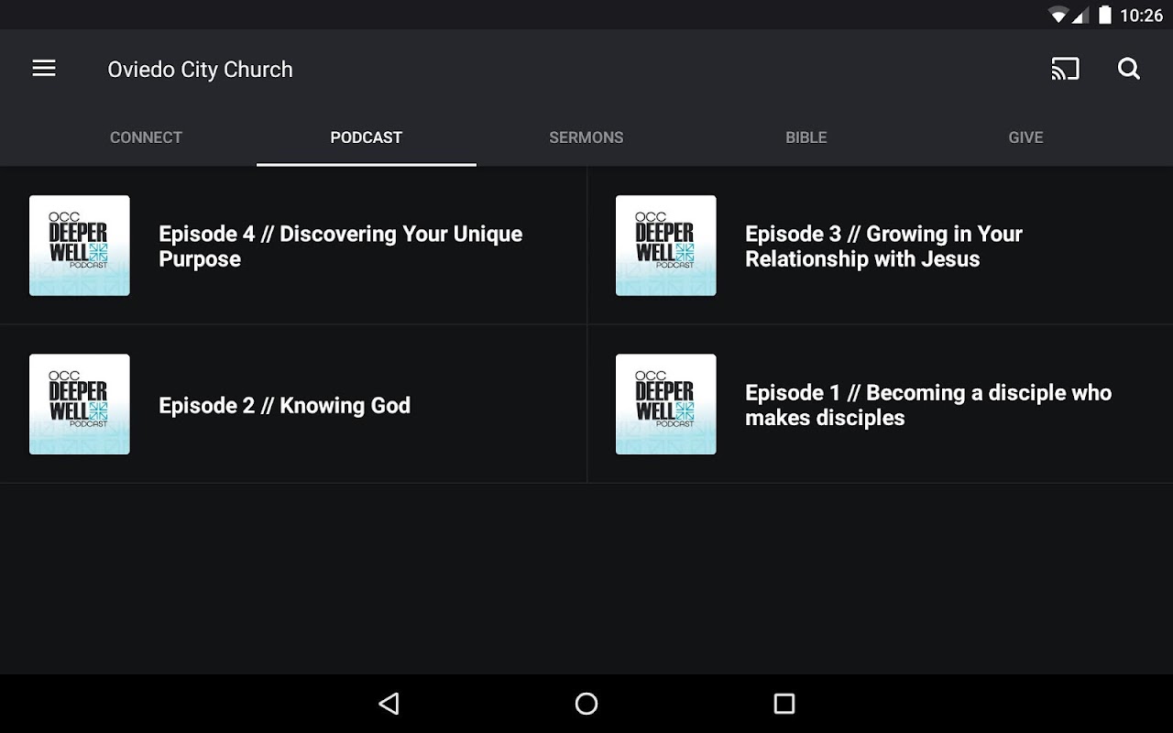Tap the Android home circle button
The image size is (1173, 733).
[x=586, y=704]
